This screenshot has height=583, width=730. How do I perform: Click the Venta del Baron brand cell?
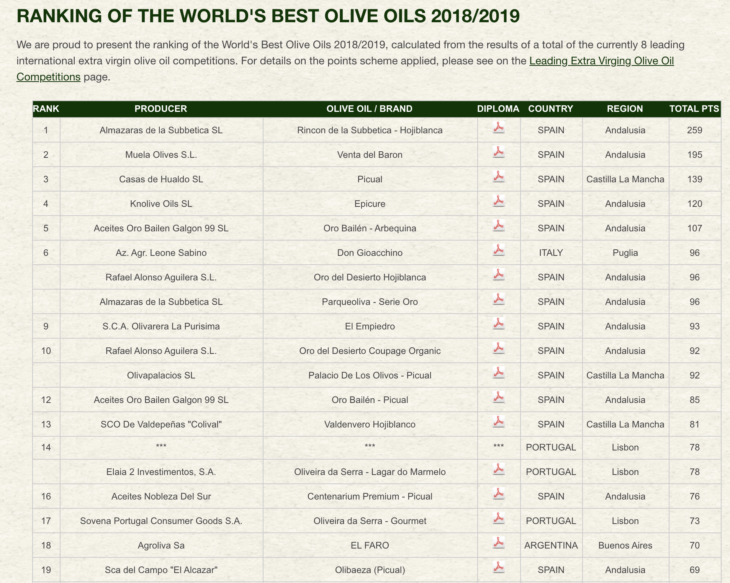click(370, 155)
